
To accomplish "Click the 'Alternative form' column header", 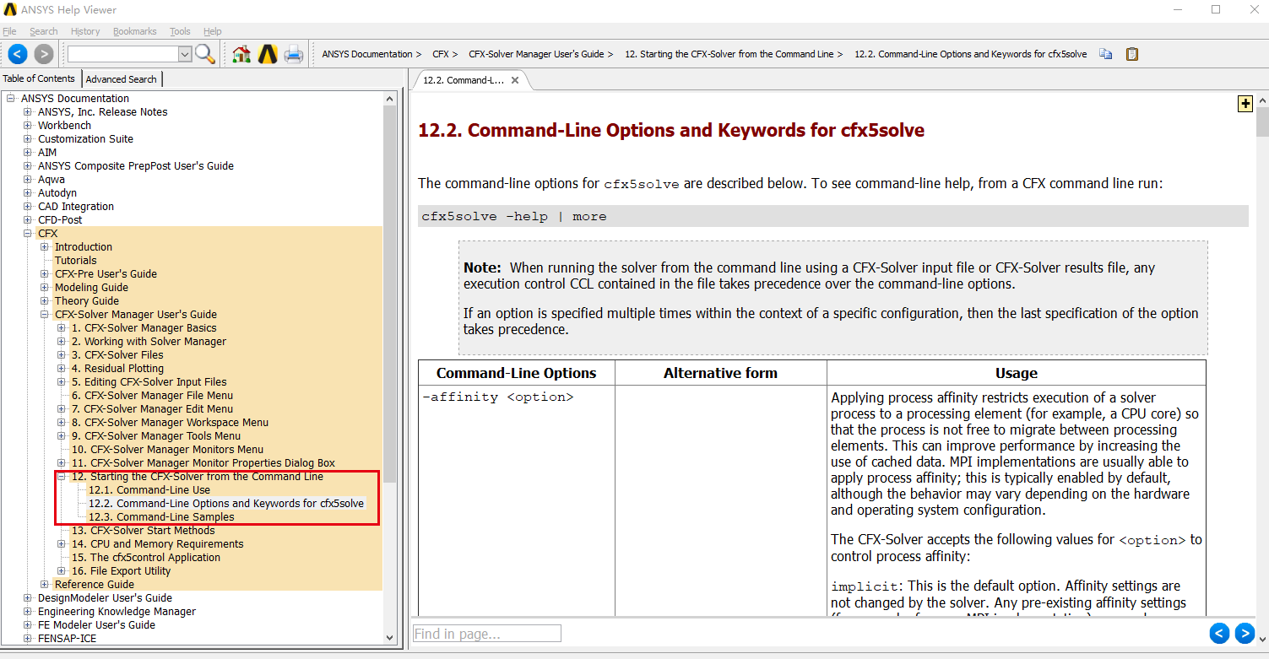I will click(720, 373).
